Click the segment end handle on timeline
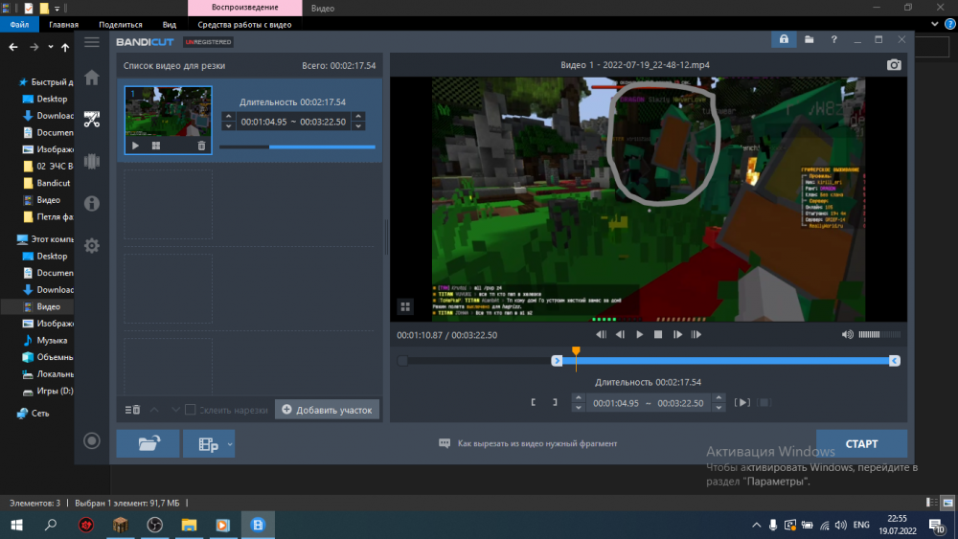Screen dimensions: 958x539 pos(895,361)
